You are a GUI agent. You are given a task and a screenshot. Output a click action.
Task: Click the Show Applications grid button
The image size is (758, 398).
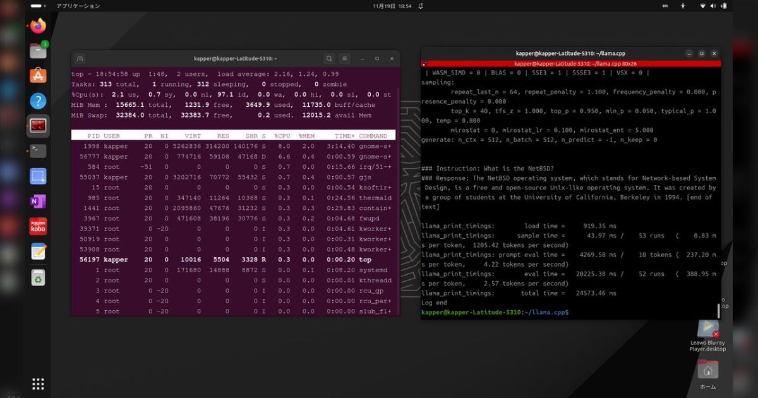tap(38, 383)
